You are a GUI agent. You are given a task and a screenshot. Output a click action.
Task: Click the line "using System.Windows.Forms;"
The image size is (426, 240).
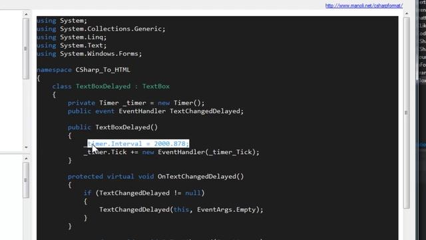pos(89,53)
